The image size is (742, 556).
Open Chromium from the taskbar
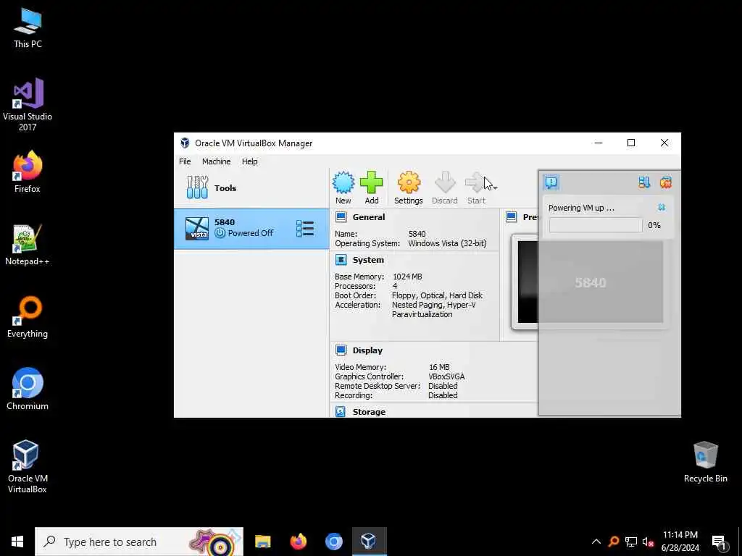click(x=333, y=542)
